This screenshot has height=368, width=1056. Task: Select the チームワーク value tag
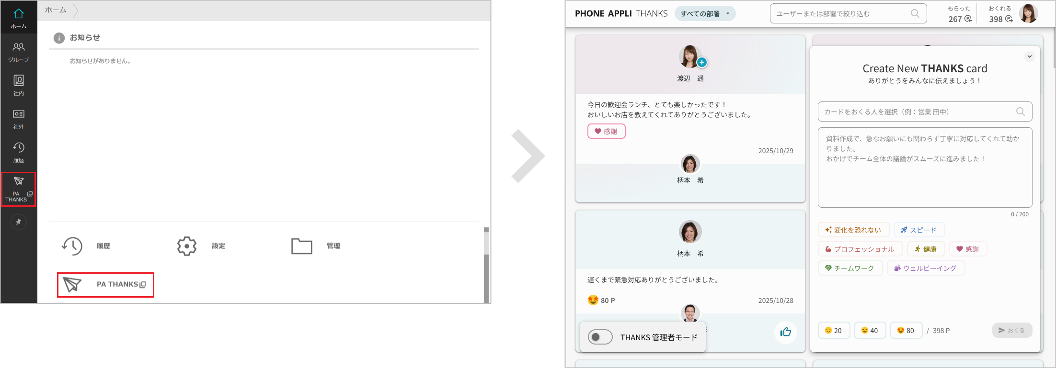(849, 268)
